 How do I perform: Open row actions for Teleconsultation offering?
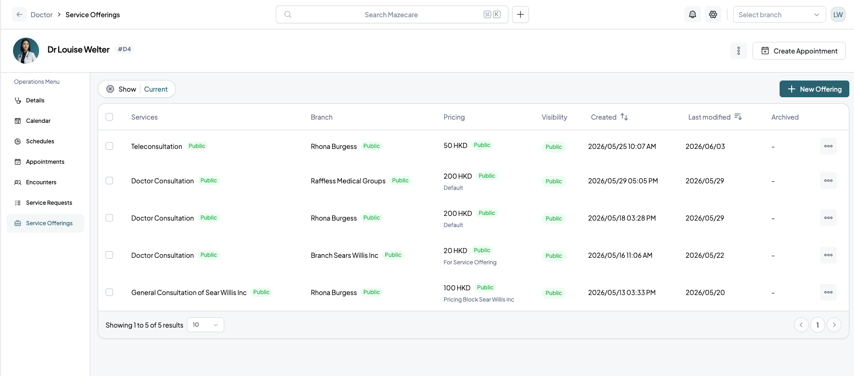click(828, 146)
